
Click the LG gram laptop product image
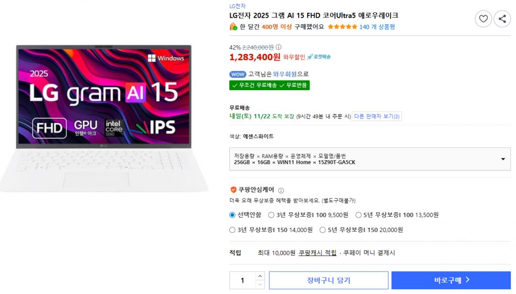[104, 118]
